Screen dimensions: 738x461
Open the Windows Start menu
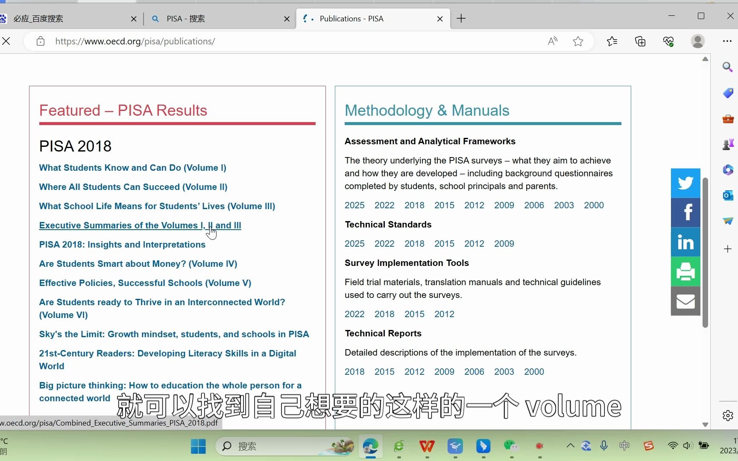coord(198,446)
